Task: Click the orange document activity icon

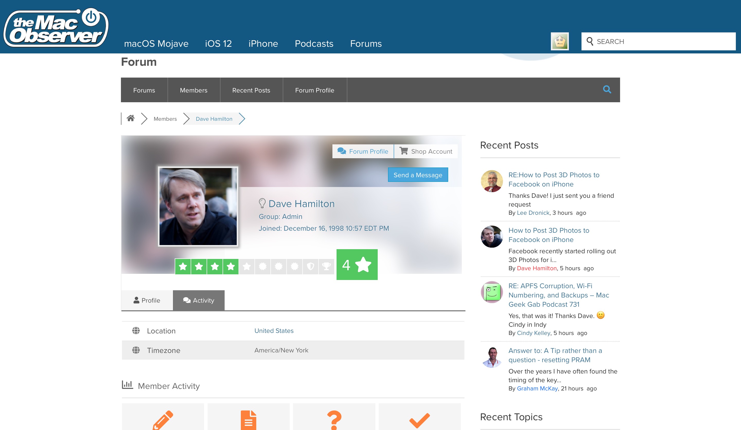Action: pyautogui.click(x=249, y=420)
